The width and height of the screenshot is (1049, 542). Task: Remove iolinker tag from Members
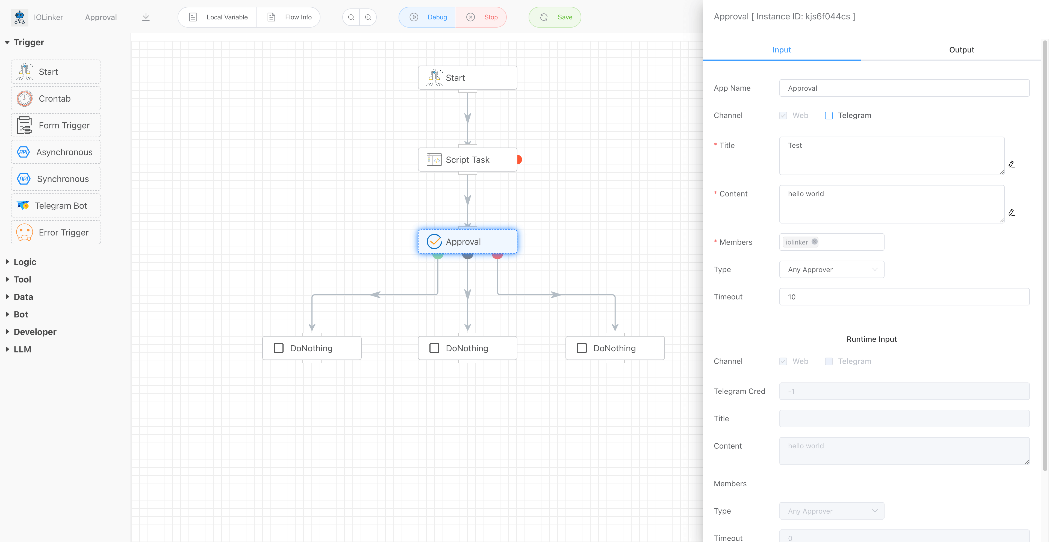tap(814, 241)
